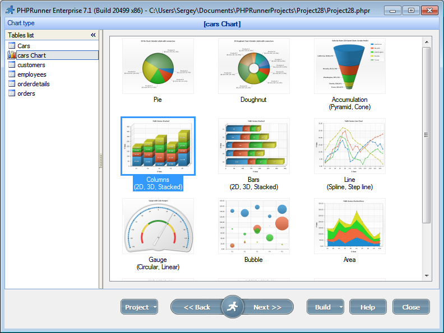Click the Columns (2D, 3D, Stacked) label
Screen dimensions: 444x333
[x=158, y=183]
